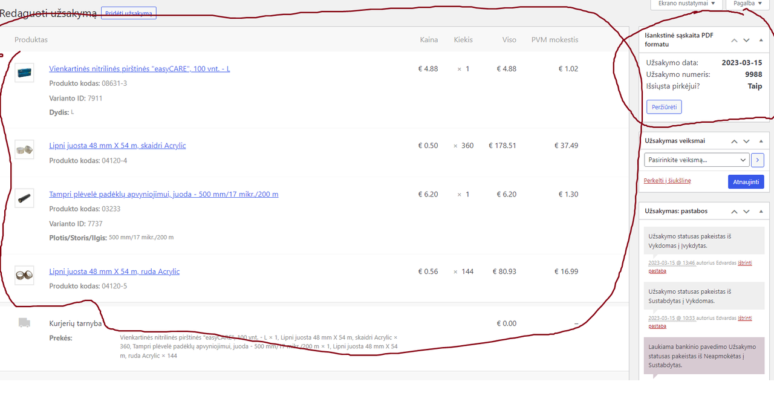Click the order date 2023-03-15

click(x=742, y=62)
